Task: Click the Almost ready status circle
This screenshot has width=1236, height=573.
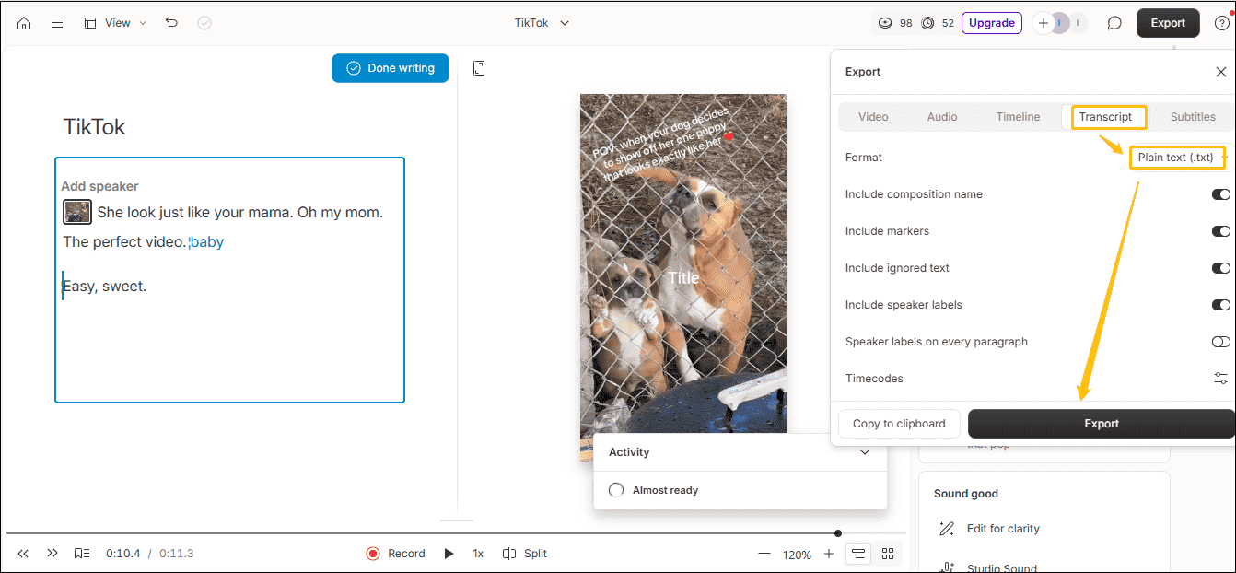Action: click(616, 490)
